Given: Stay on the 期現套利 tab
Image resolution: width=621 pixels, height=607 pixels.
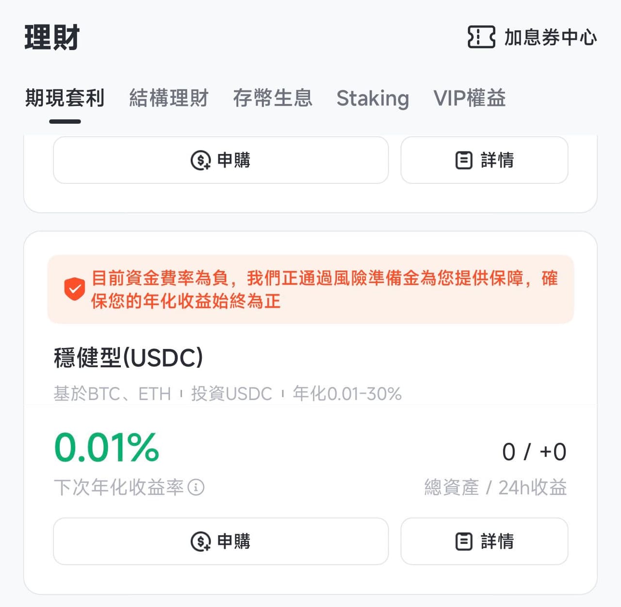Looking at the screenshot, I should coord(65,98).
